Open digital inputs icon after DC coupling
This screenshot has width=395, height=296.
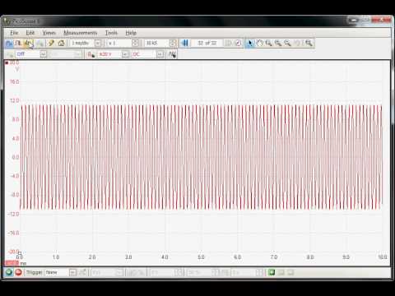point(172,54)
